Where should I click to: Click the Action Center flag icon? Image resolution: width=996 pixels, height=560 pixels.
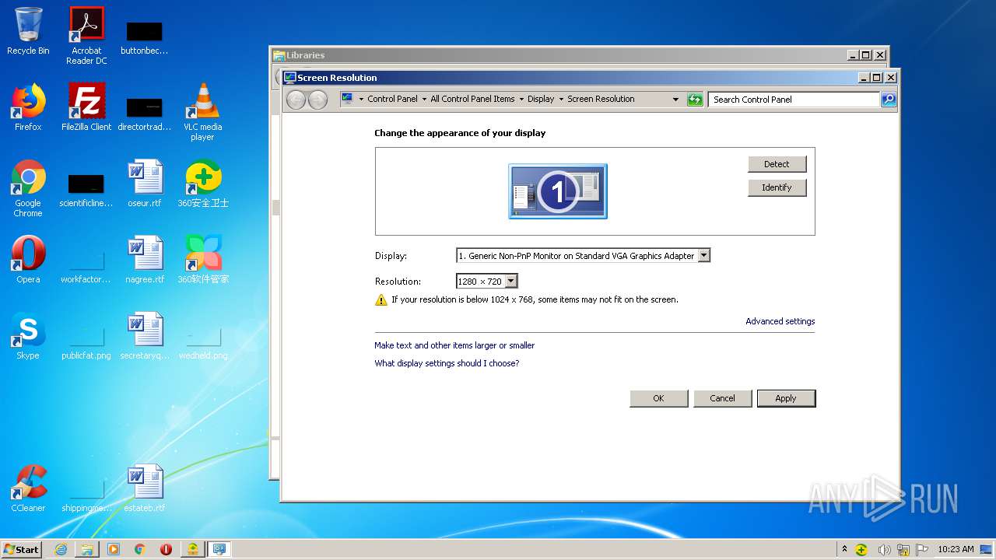(922, 549)
